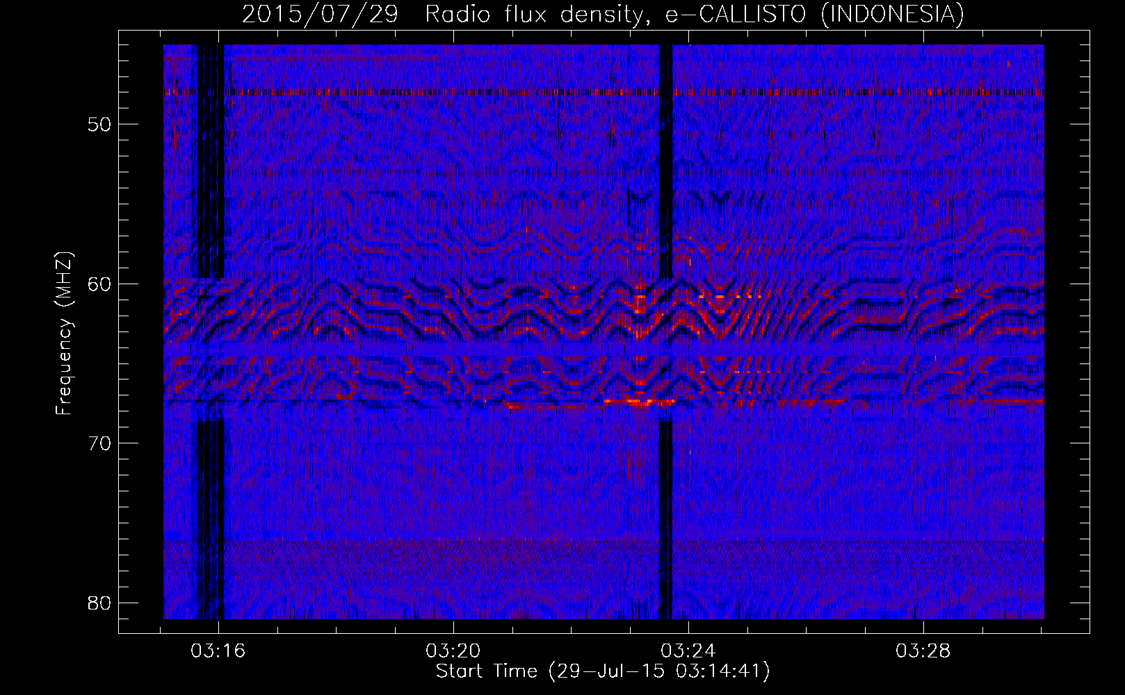Click the 03:16 time tick label
The width and height of the screenshot is (1125, 695).
tap(218, 651)
